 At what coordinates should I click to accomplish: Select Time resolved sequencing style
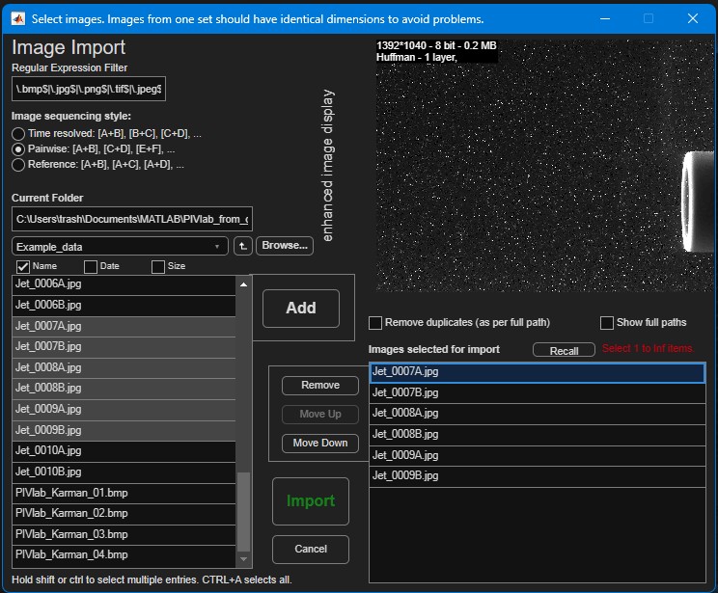18,134
